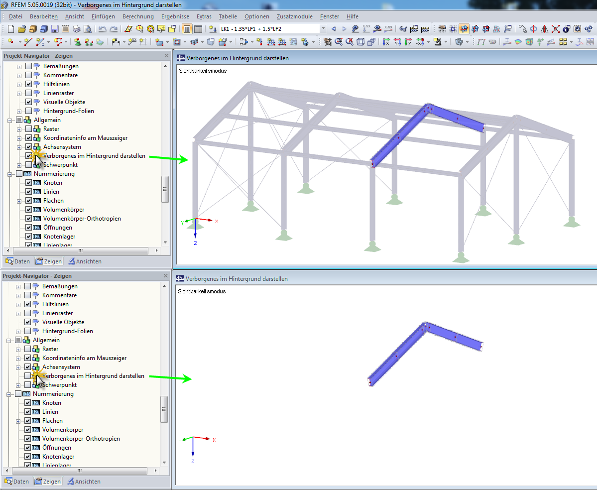This screenshot has width=597, height=490.
Task: Click the Mirror tool icon
Action: (x=545, y=29)
